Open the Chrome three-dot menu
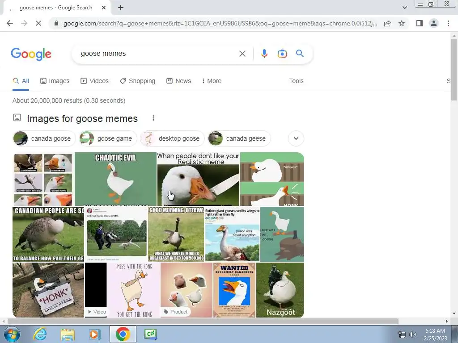Image resolution: width=458 pixels, height=343 pixels. coord(448,23)
